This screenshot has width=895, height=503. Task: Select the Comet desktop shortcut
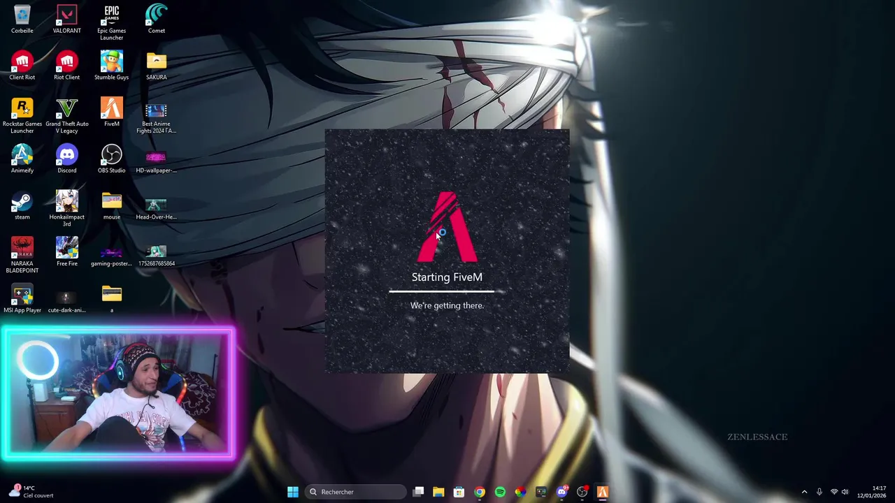tap(157, 20)
